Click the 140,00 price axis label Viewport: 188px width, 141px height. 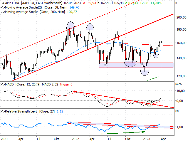[182, 58]
